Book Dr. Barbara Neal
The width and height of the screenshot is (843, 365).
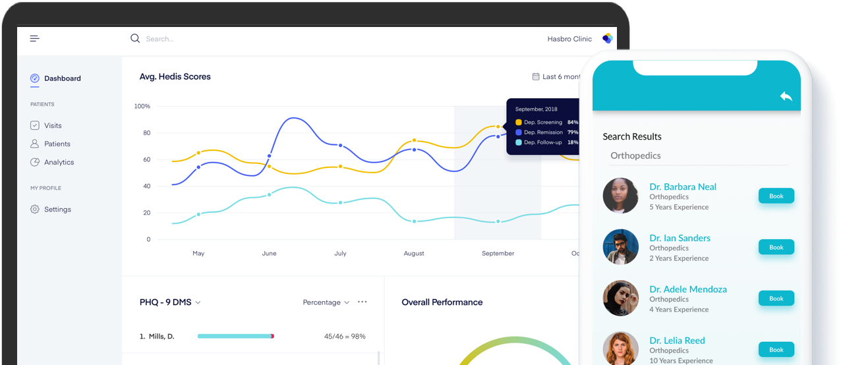tap(776, 196)
